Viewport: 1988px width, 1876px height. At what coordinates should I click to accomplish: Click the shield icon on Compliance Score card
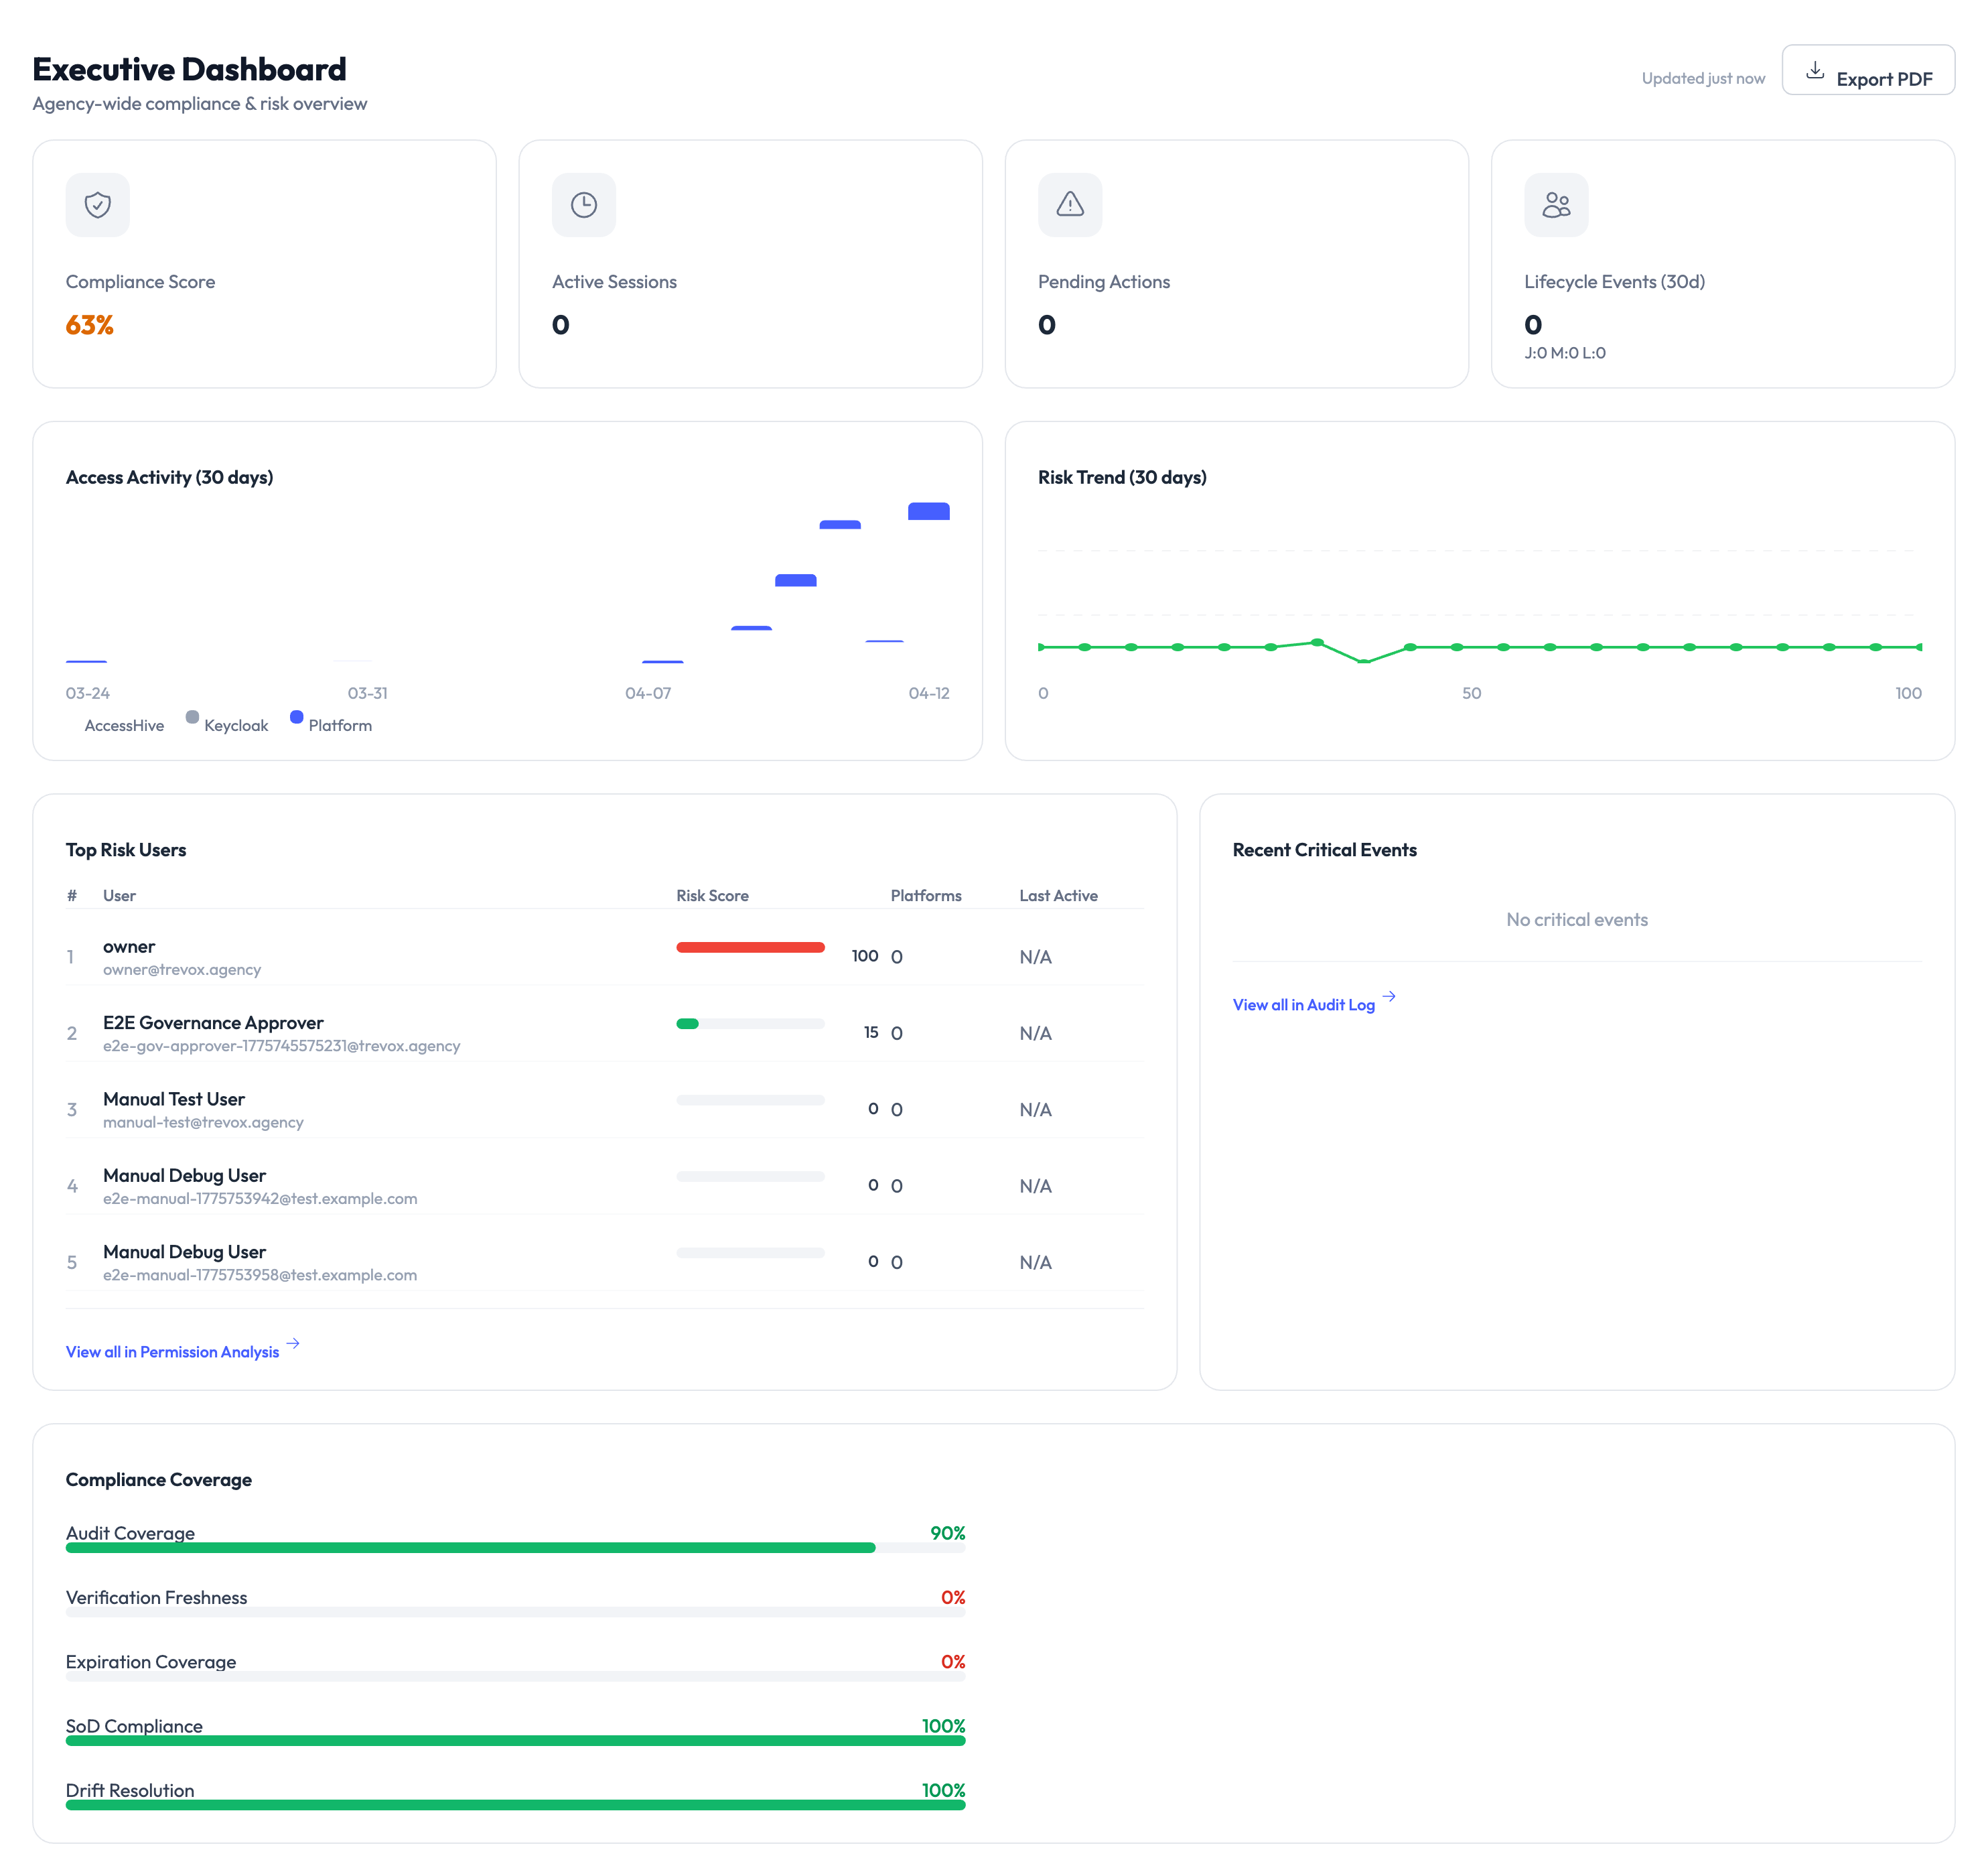click(x=97, y=204)
